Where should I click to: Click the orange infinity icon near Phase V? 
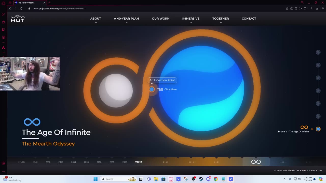[x=304, y=127]
